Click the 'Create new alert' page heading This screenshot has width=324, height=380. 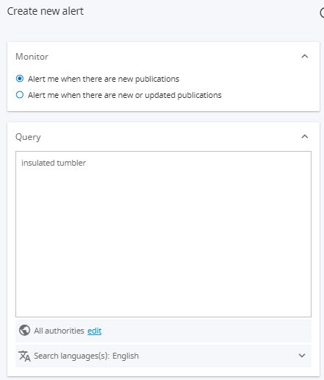[46, 11]
